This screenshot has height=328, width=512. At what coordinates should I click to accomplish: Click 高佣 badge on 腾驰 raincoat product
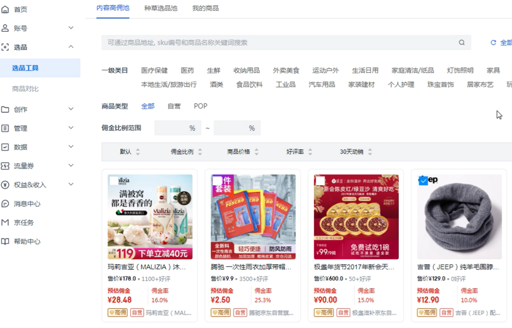point(221,313)
